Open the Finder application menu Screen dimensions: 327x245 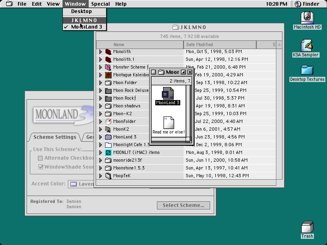(x=308, y=4)
